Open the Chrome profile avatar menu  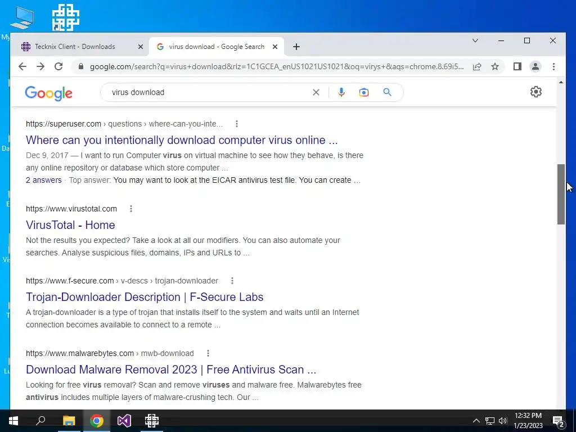coord(535,66)
